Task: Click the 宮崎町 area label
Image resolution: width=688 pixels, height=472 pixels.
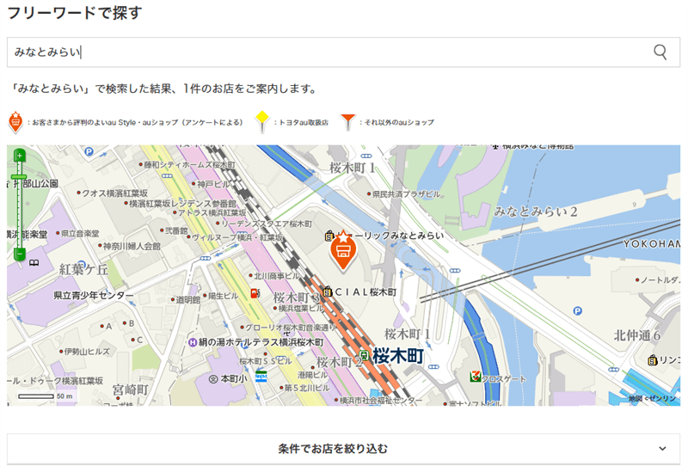Action: click(131, 389)
